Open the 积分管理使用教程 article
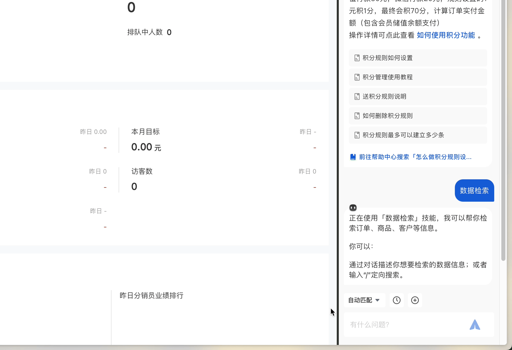Viewport: 512px width, 350px height. [x=388, y=77]
